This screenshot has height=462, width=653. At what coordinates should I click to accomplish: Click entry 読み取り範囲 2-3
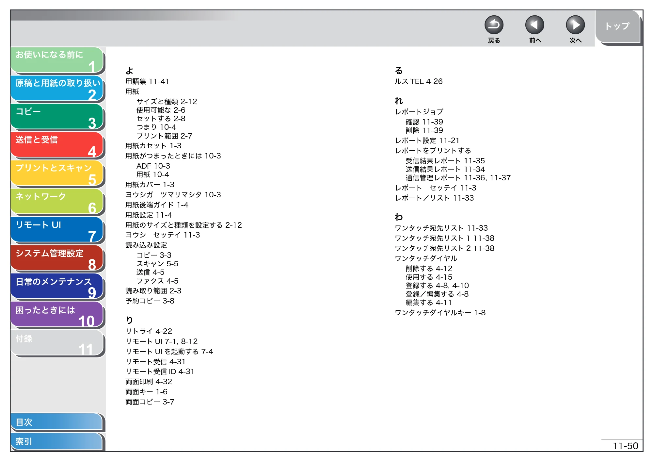coord(153,291)
